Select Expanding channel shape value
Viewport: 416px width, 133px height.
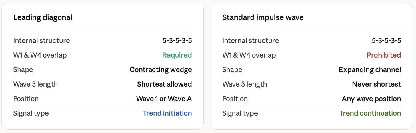pos(370,69)
